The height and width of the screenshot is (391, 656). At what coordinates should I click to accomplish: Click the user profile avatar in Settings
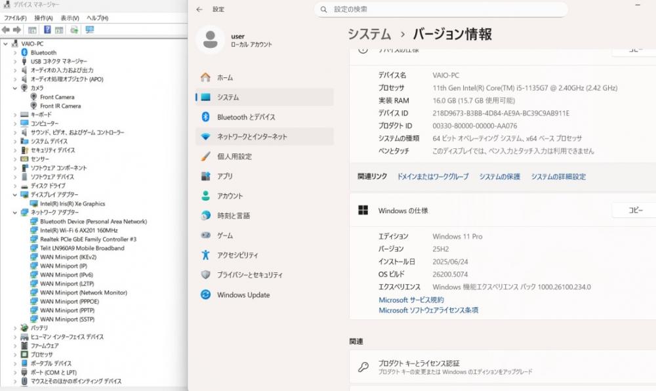210,40
